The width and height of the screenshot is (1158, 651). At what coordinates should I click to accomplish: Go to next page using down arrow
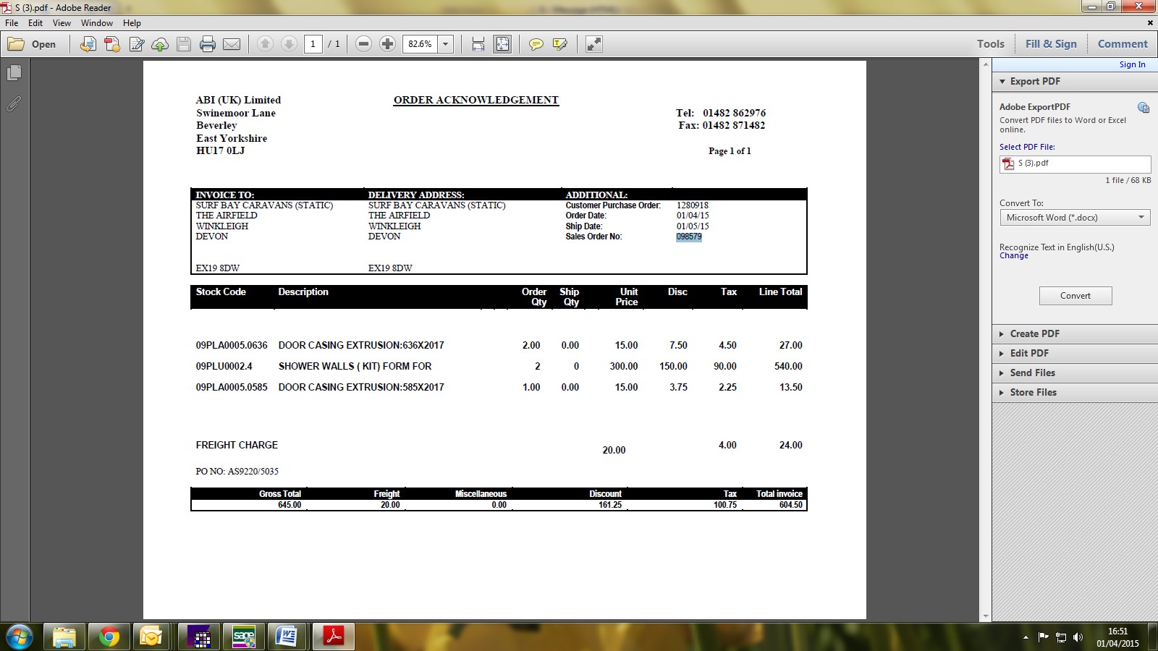point(289,44)
